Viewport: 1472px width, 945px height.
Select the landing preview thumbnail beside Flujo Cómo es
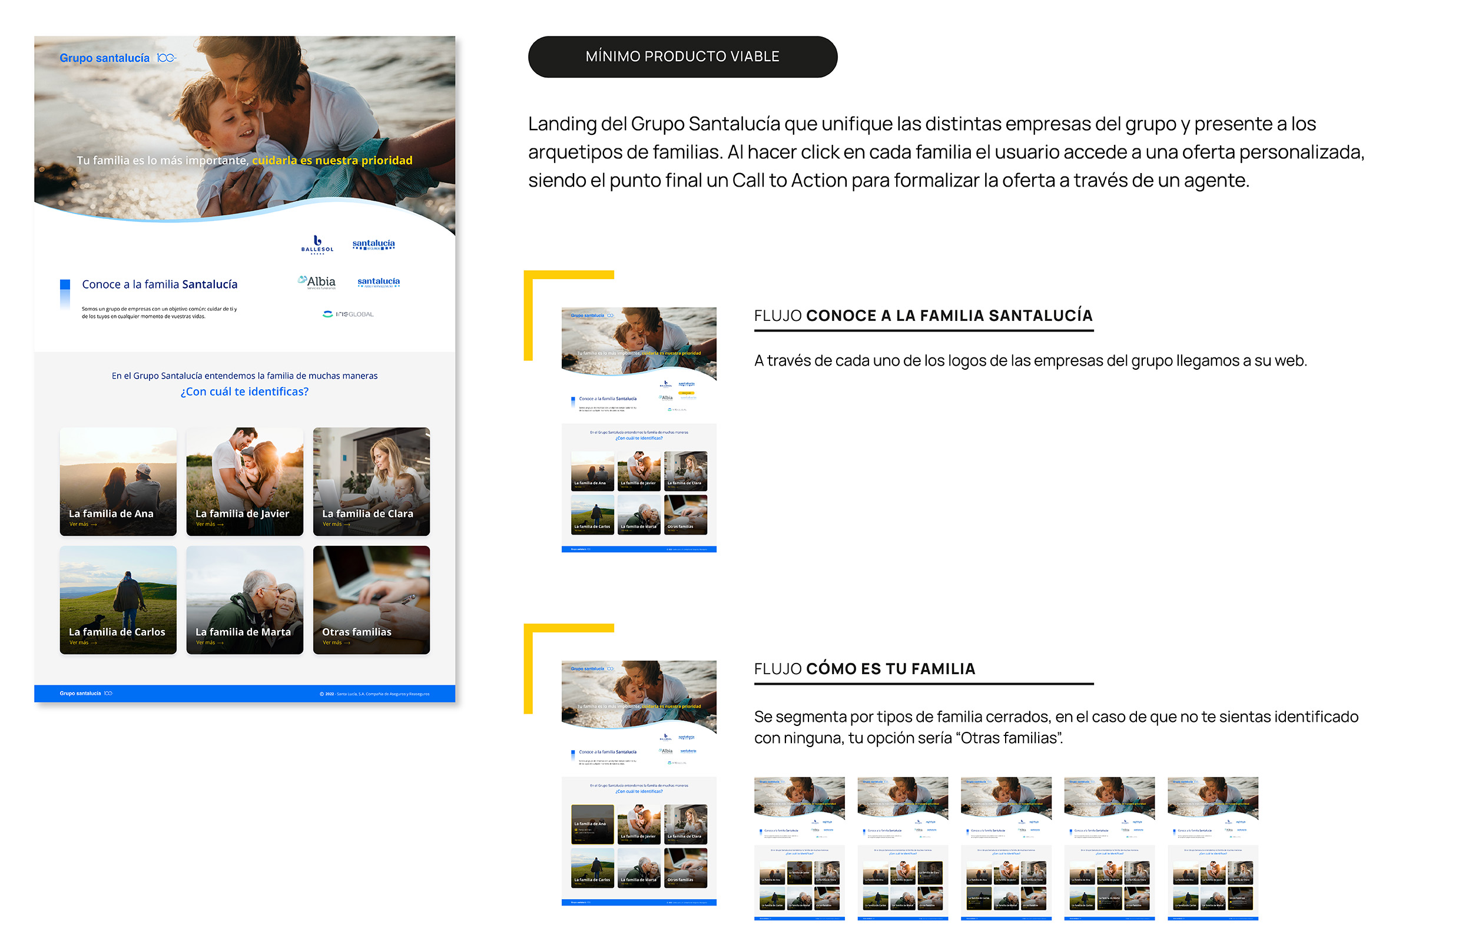pos(639,782)
